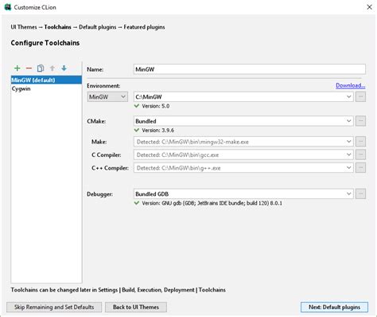Image resolution: width=377 pixels, height=317 pixels.
Task: Click the CLion app icon in title bar
Action: [x=8, y=7]
